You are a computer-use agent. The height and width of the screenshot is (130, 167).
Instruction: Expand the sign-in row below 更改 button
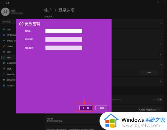pos(161,81)
